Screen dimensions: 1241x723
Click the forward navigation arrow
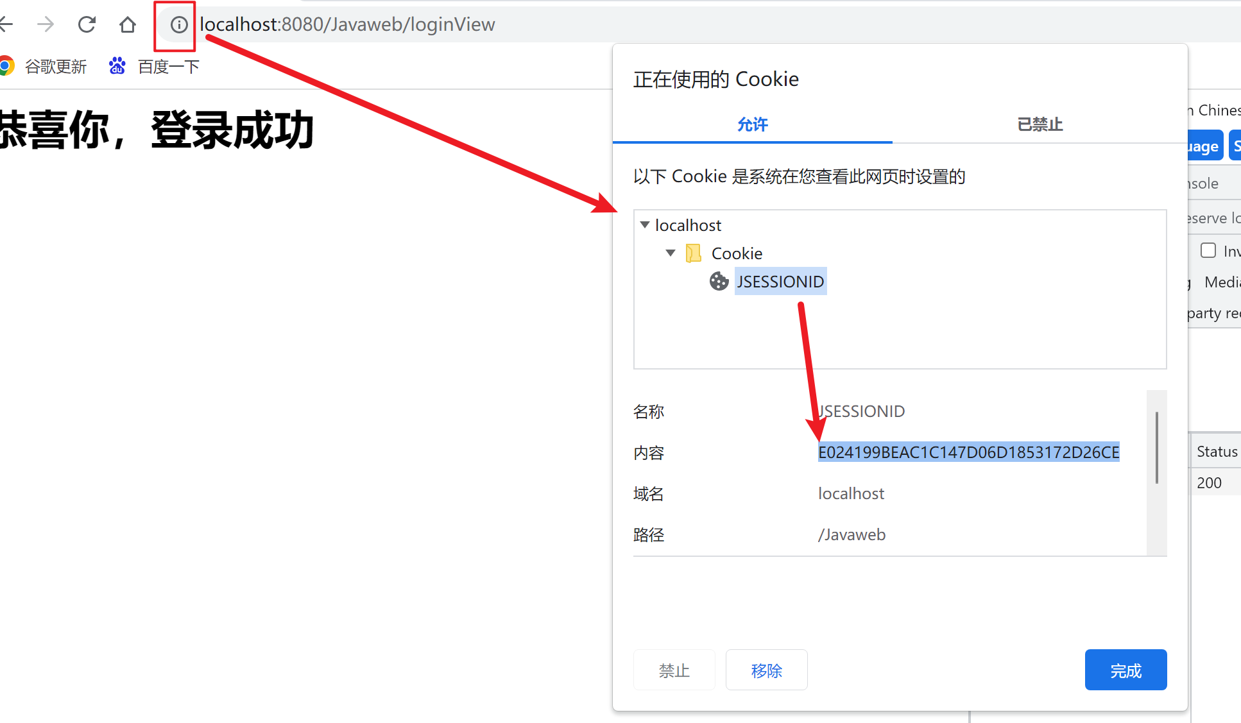pos(46,25)
